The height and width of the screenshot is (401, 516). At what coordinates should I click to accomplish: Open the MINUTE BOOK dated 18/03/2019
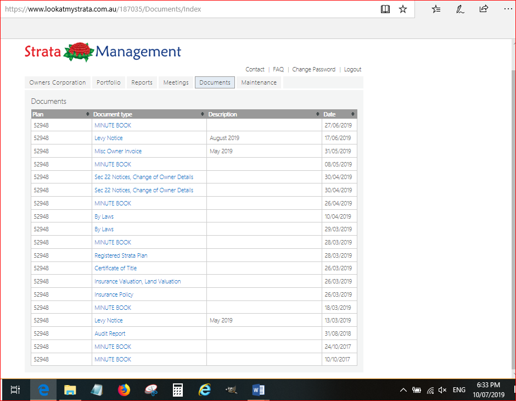point(113,308)
